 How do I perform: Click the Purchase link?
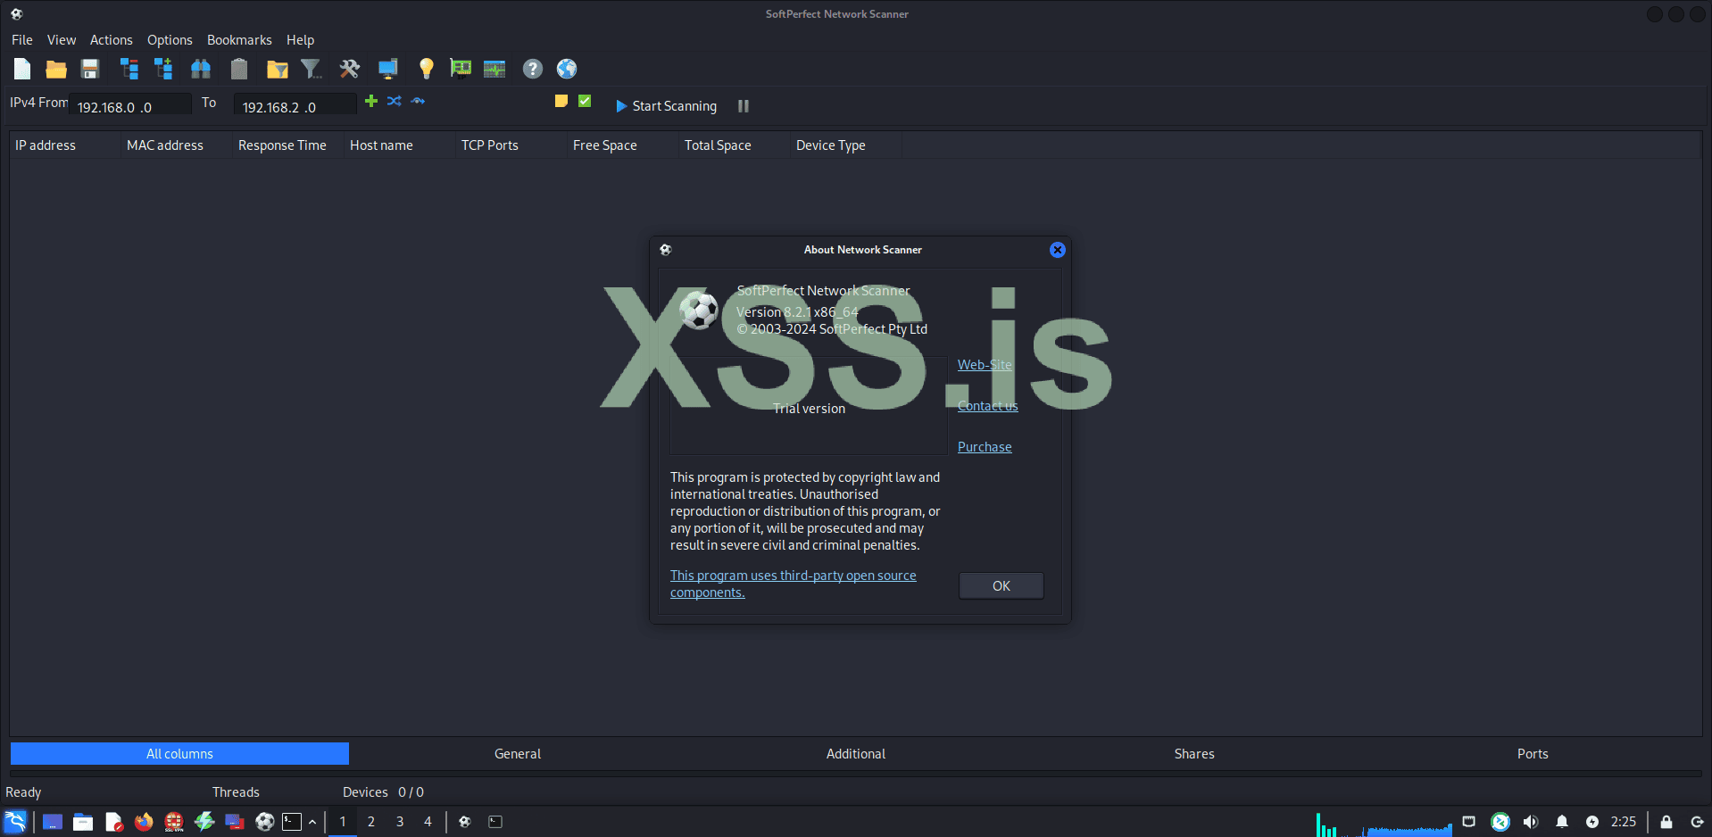pos(985,447)
